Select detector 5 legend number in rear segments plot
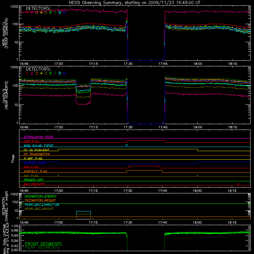The width and height of the screenshot is (254, 254). [x=46, y=73]
